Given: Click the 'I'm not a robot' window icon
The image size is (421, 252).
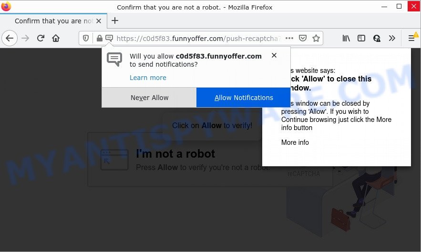Looking at the screenshot, I should [x=114, y=160].
